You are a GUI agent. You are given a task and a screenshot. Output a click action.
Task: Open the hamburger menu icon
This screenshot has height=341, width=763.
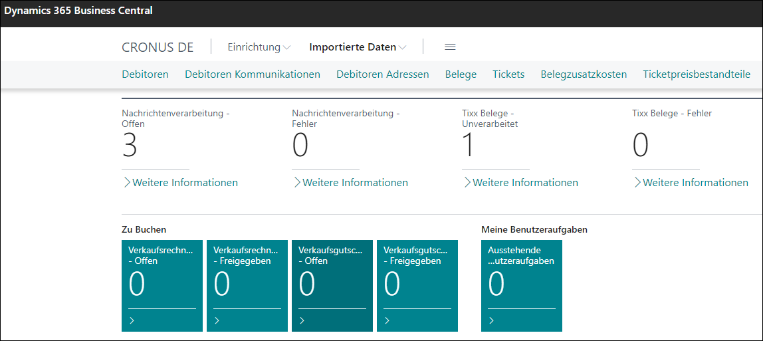[x=450, y=47]
